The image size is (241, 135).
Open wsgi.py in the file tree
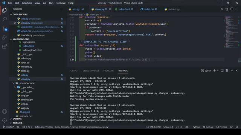click(25, 108)
